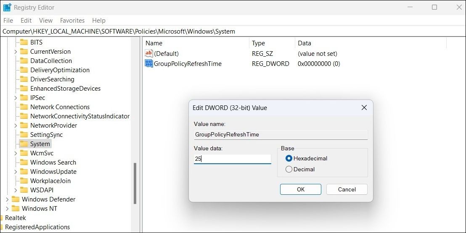This screenshot has width=466, height=233.
Task: Click the Value data input field
Action: (232, 159)
